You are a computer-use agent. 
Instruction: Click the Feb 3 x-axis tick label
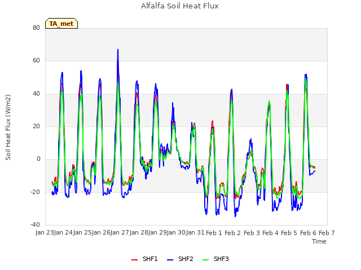252,233
